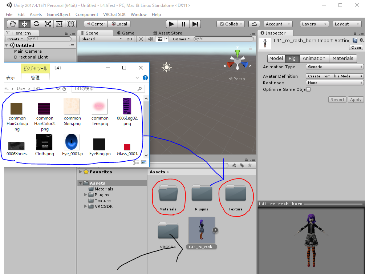Click the Step frame button
This screenshot has height=274, width=365.
195,24
